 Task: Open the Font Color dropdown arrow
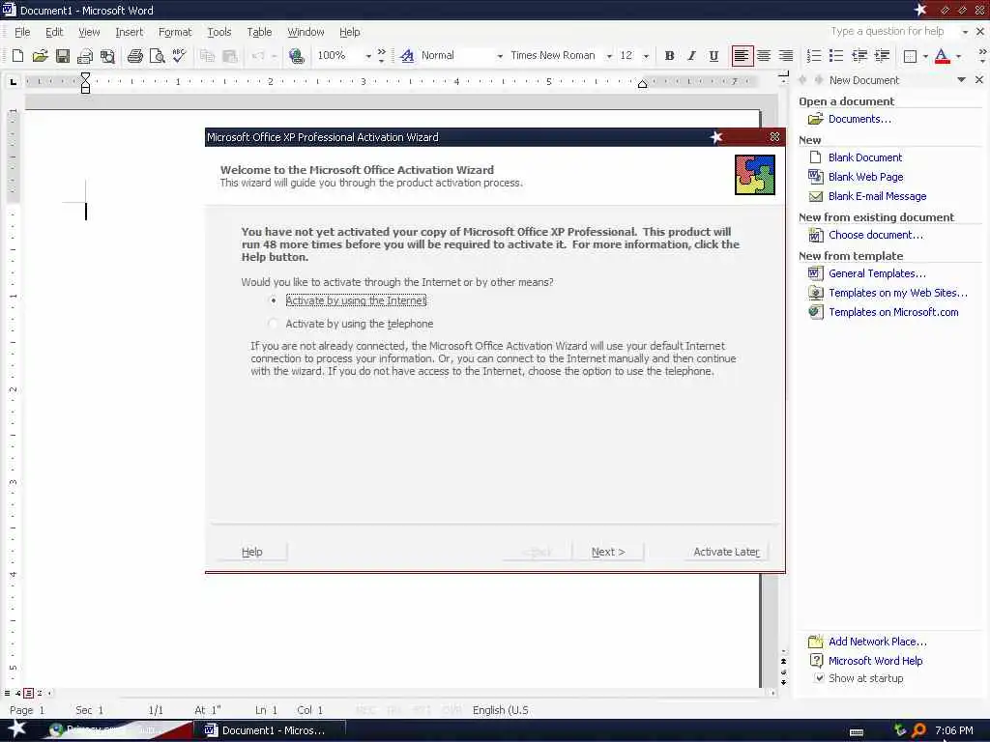point(958,56)
